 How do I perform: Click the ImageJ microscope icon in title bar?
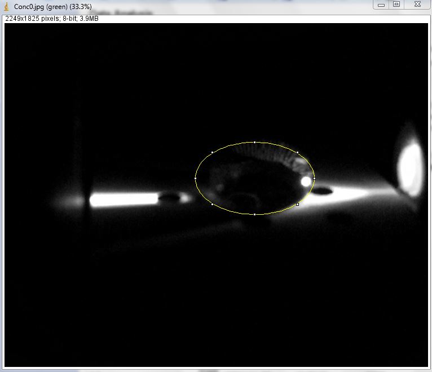pyautogui.click(x=6, y=5)
